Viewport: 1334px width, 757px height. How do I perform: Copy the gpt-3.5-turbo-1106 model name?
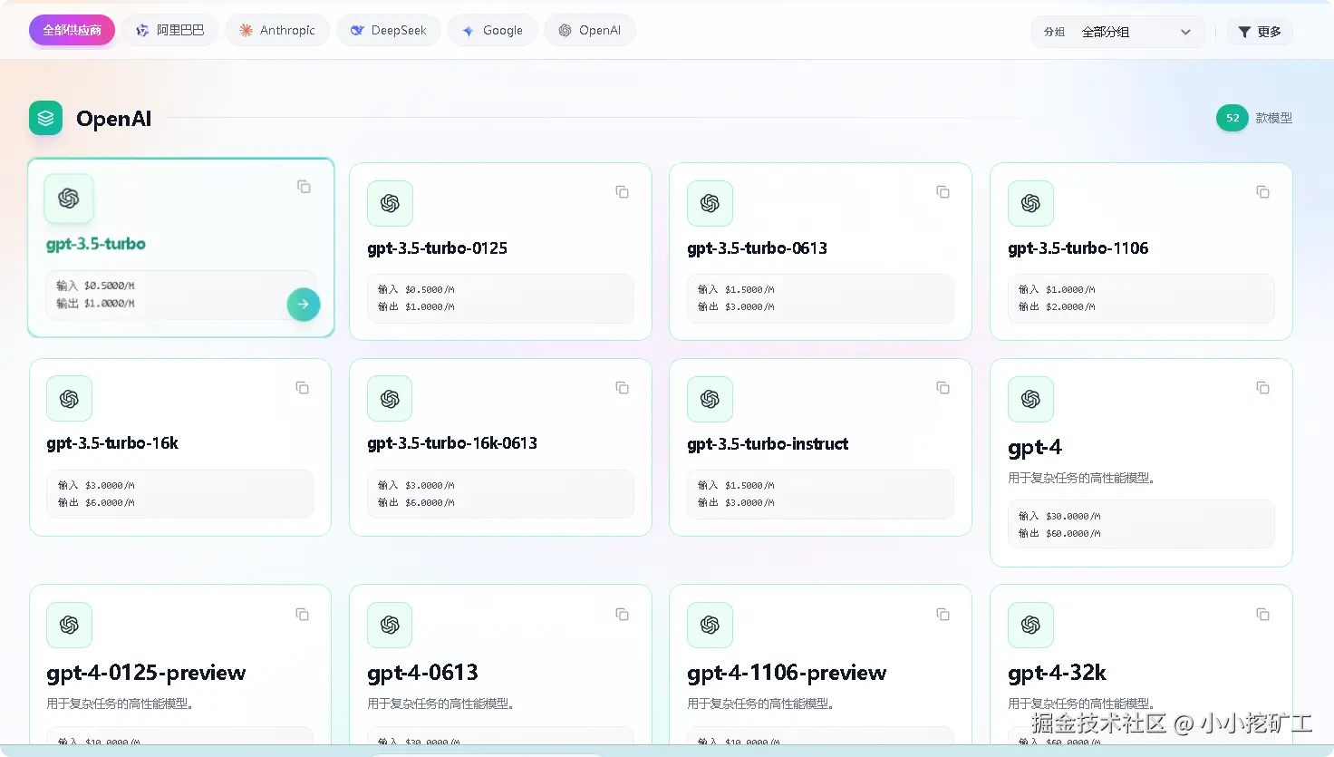tap(1263, 192)
